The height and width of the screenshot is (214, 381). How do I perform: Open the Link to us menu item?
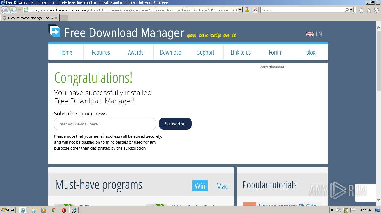(241, 52)
